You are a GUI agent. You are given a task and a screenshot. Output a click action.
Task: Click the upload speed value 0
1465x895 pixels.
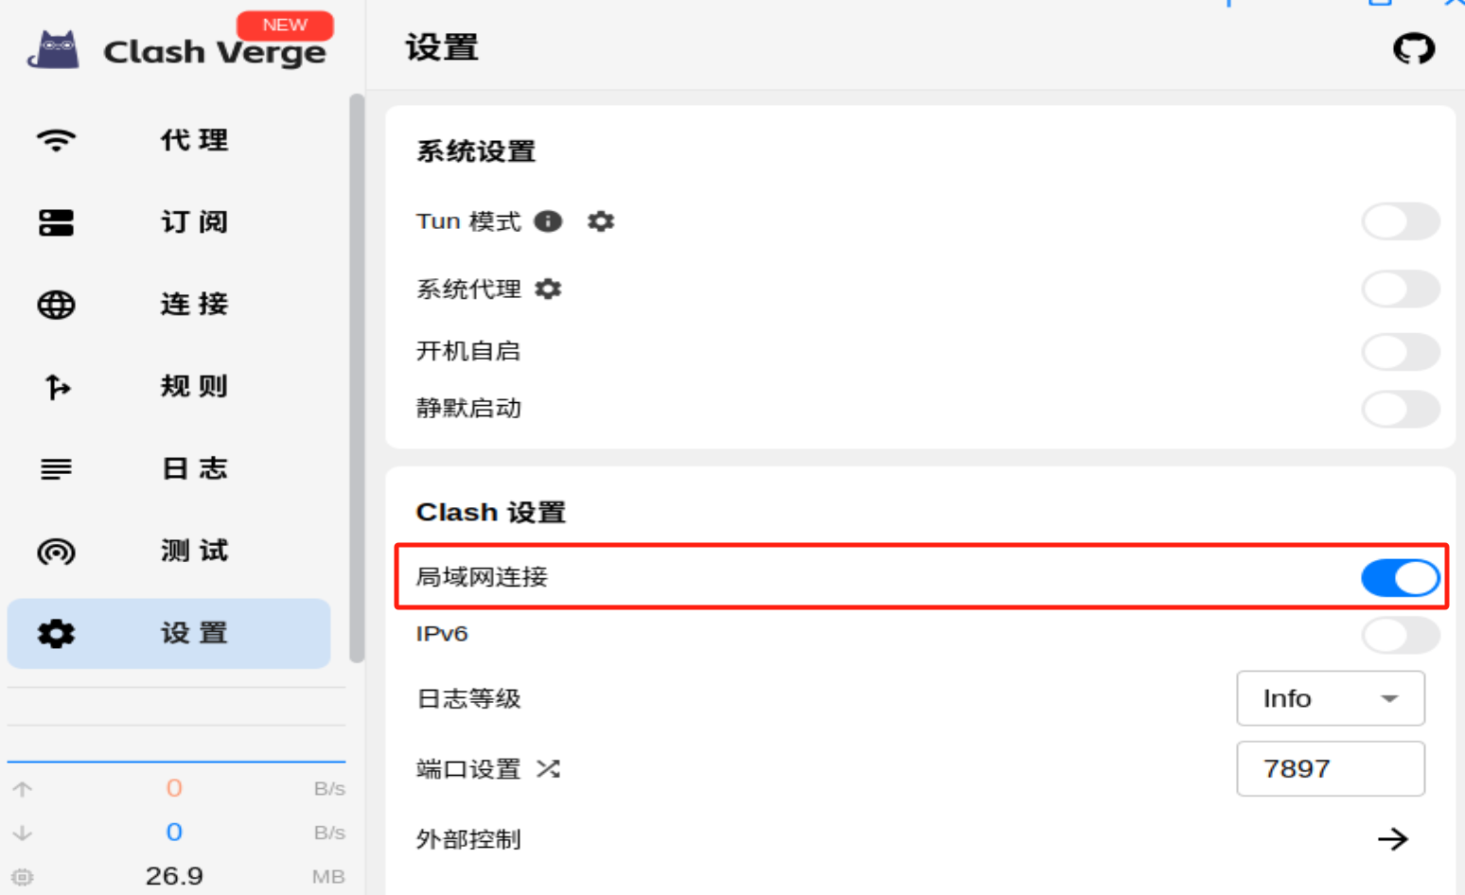point(174,788)
